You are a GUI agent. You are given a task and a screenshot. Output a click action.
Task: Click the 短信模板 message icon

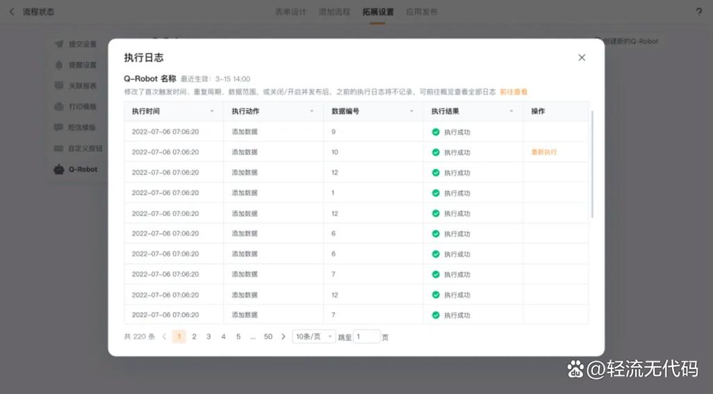[x=59, y=127]
